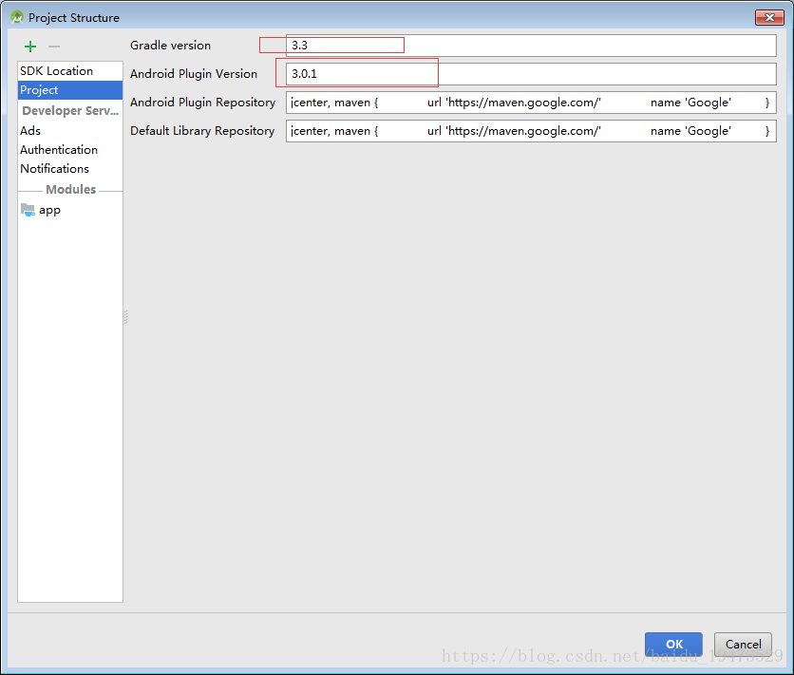Open the Ads developer service
This screenshot has width=794, height=675.
(30, 131)
